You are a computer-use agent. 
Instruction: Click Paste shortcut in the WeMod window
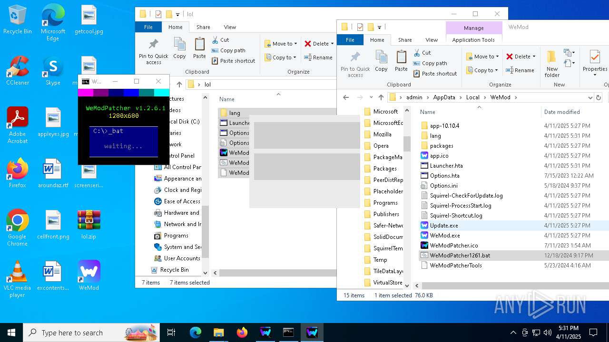click(435, 74)
